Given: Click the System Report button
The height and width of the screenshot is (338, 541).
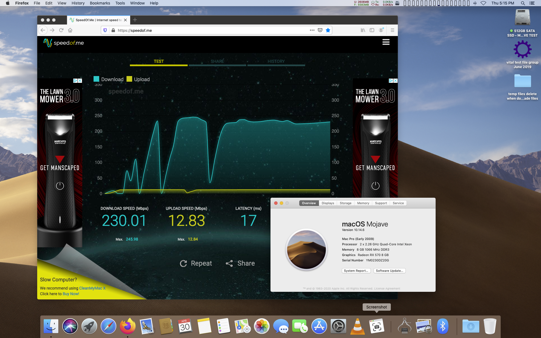Looking at the screenshot, I should coord(356,271).
